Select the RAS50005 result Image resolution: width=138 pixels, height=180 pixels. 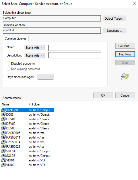(13, 133)
